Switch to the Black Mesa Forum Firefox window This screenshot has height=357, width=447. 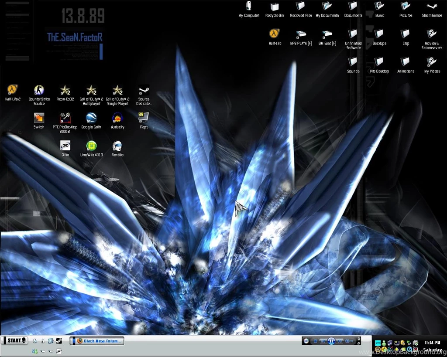[x=98, y=340]
